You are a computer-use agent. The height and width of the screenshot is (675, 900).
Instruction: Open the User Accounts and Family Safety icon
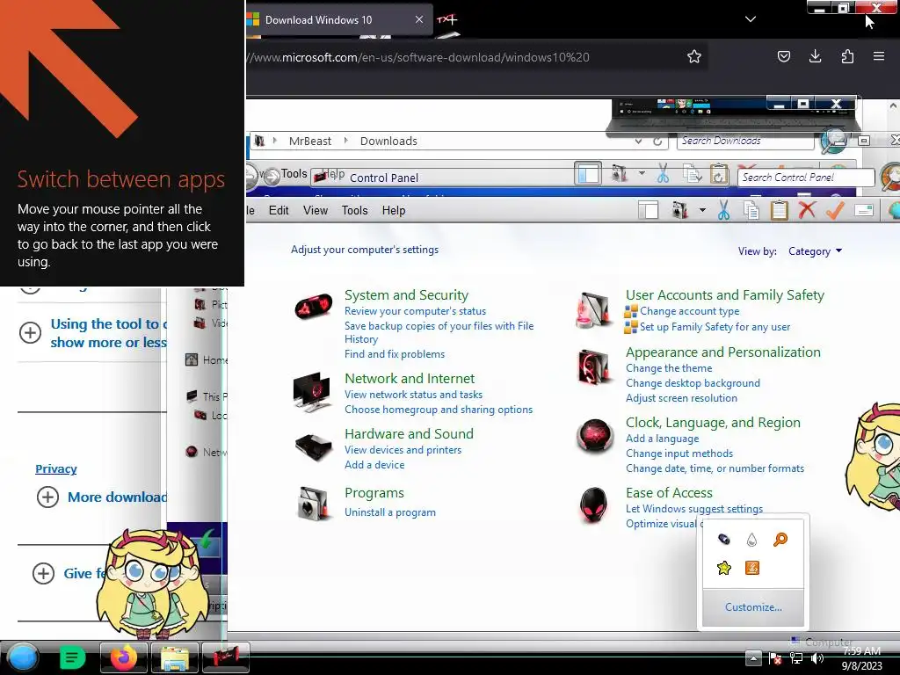tap(594, 310)
